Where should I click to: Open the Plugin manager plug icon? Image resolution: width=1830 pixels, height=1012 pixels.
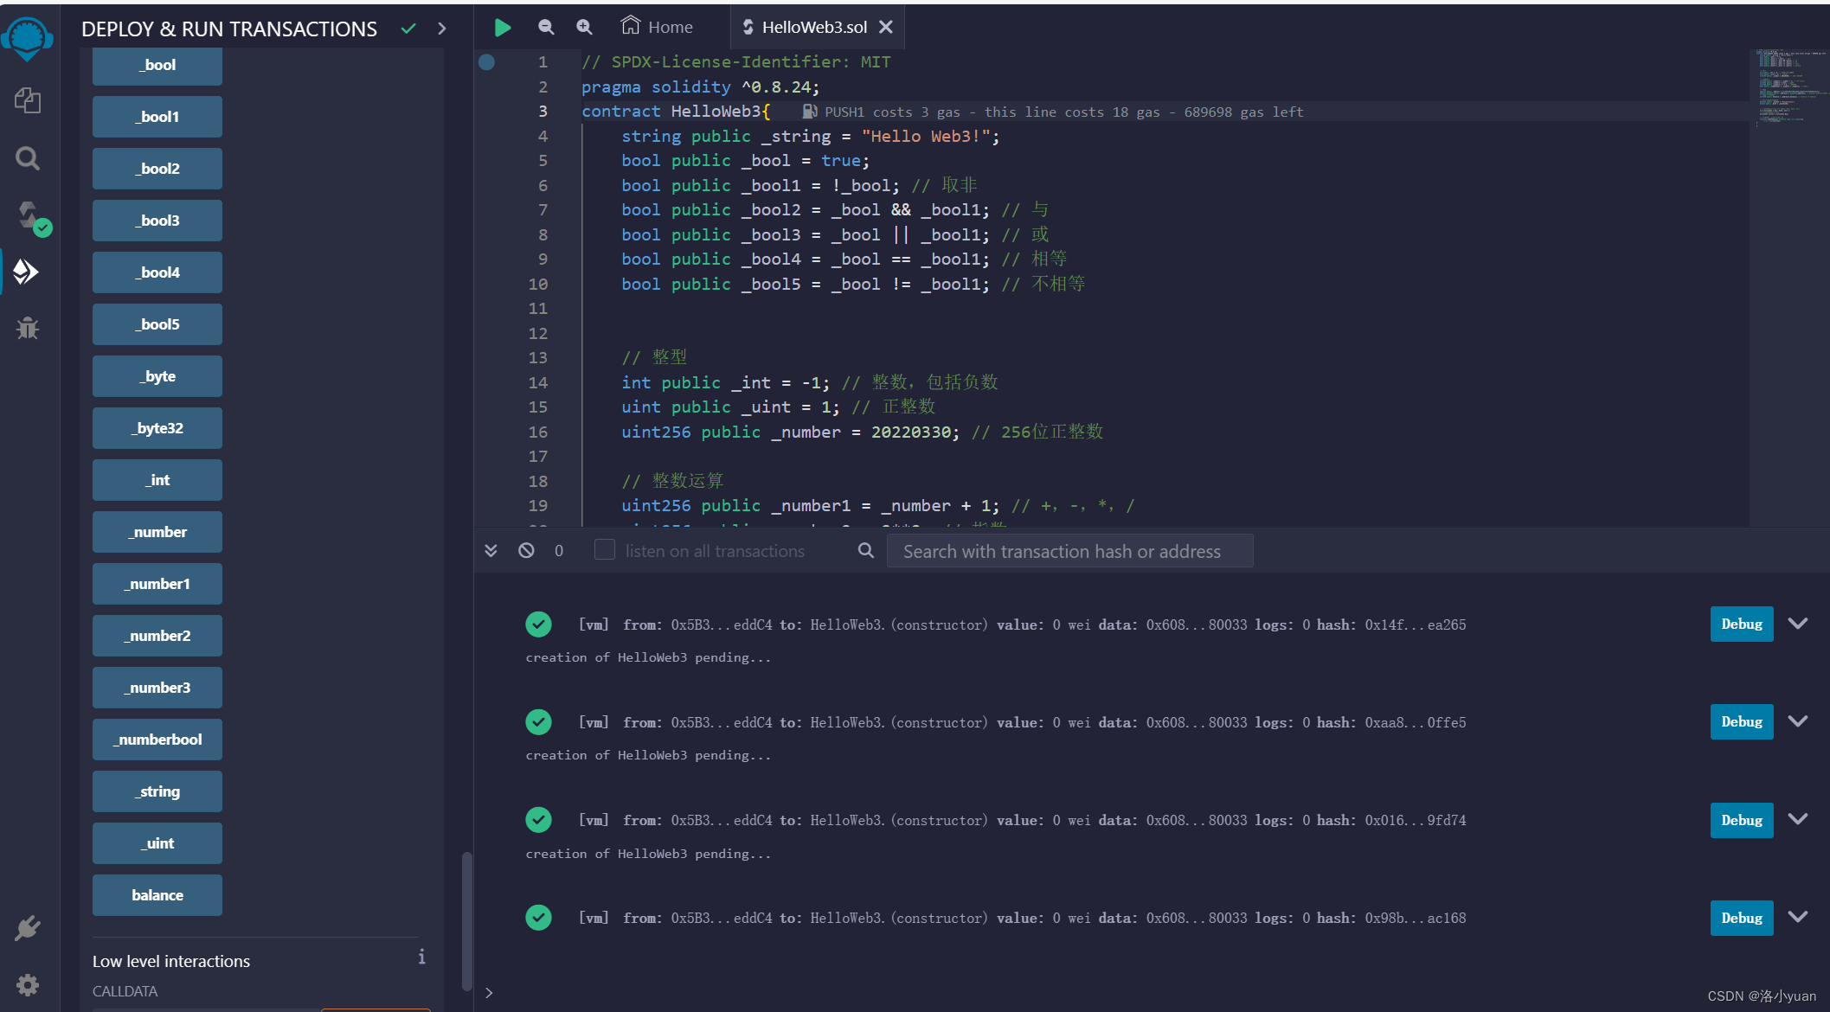pos(28,928)
